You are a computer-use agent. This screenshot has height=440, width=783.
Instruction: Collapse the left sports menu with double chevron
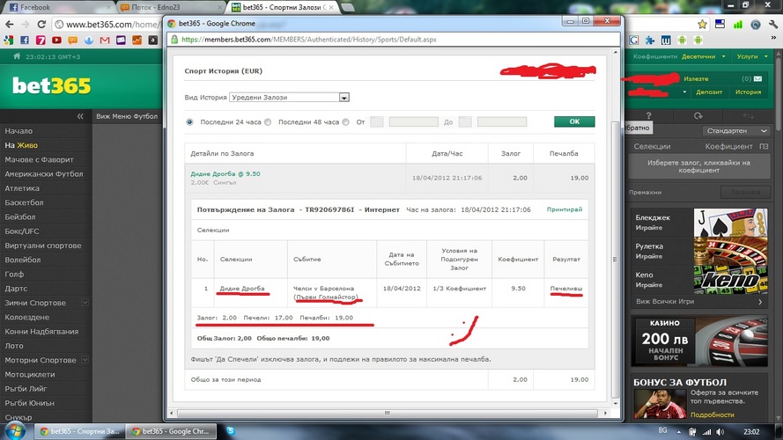80,116
